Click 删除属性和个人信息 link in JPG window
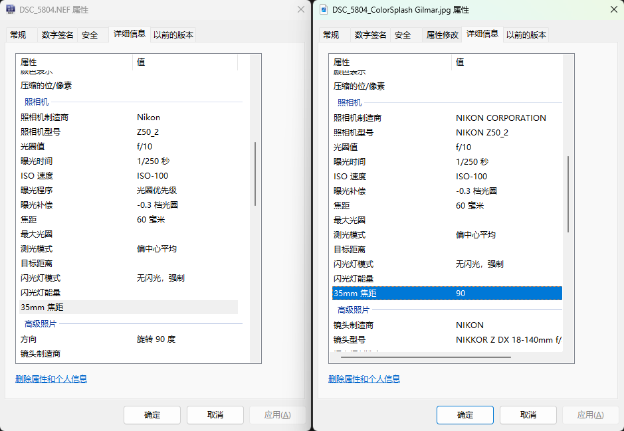Screen dimensions: 624x431 pyautogui.click(x=364, y=379)
